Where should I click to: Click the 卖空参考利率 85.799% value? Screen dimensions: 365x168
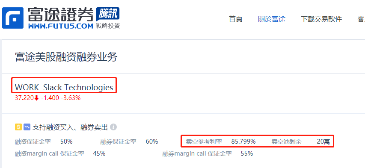coord(243,141)
